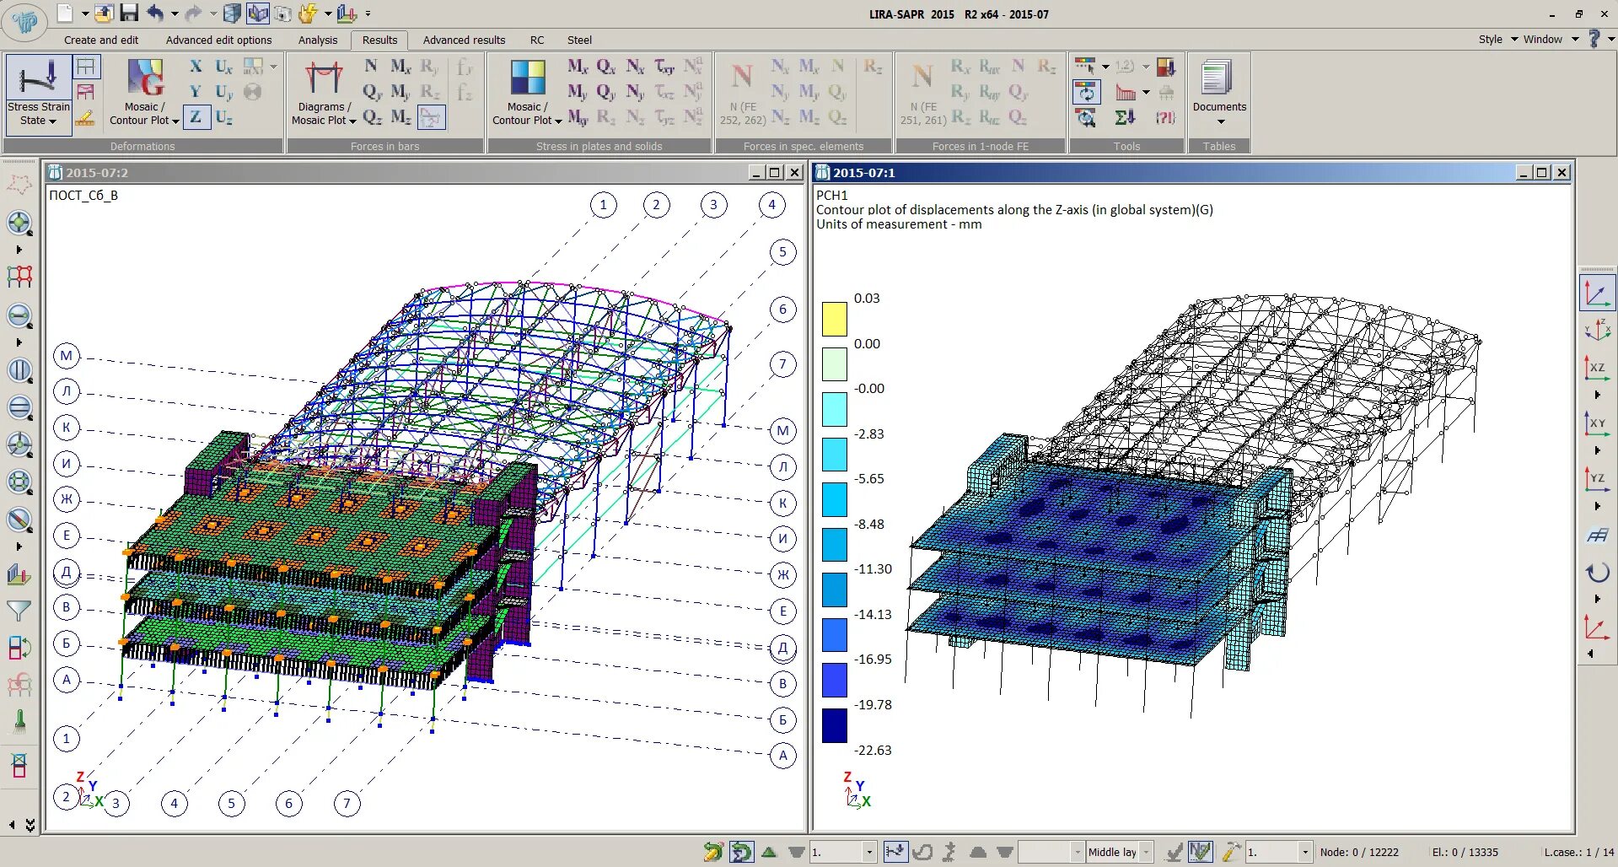Switch to the Advanced results tab

[464, 40]
